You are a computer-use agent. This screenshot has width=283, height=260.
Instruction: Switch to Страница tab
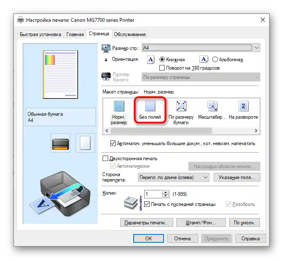[99, 34]
